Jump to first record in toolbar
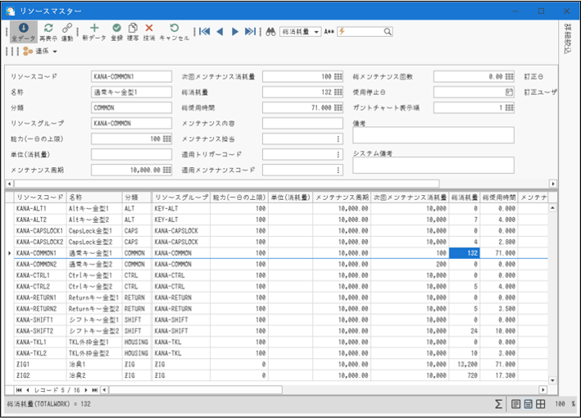The image size is (581, 418). click(205, 31)
